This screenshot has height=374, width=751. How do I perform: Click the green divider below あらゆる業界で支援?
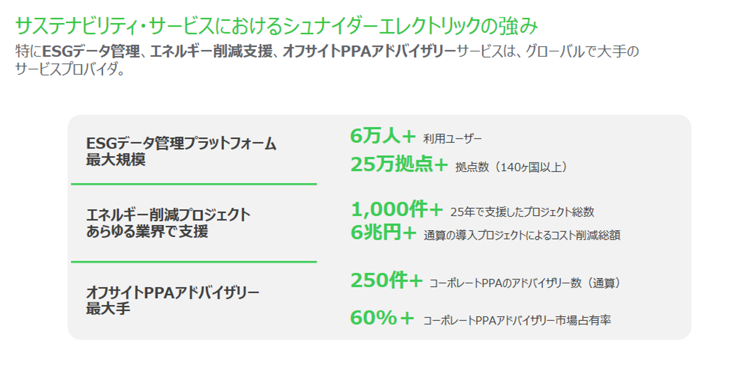pos(194,261)
